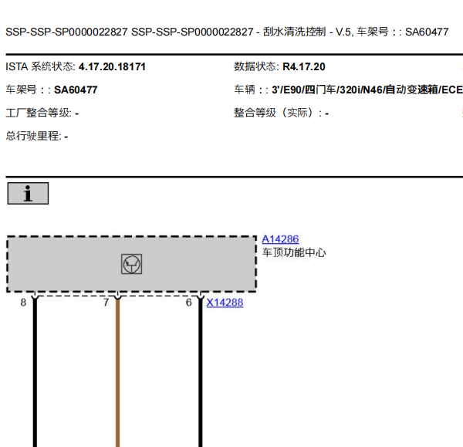This screenshot has width=463, height=447.
Task: Click the gray dashed module box A14286
Action: 132,264
